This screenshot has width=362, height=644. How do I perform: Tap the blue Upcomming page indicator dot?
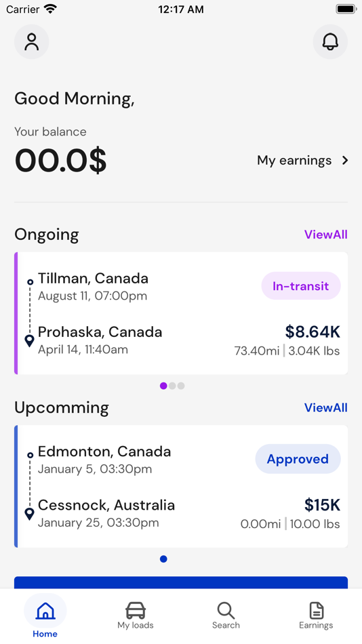pyautogui.click(x=163, y=559)
